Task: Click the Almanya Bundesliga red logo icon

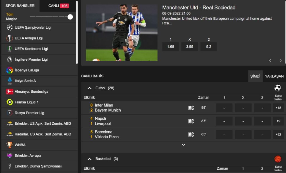Action: [x=10, y=92]
